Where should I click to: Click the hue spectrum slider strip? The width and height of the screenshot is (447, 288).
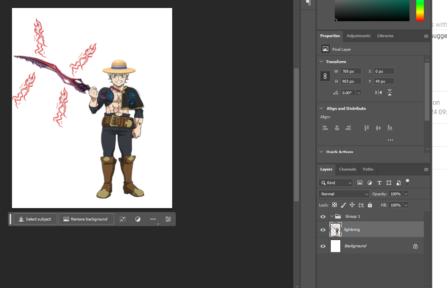(x=420, y=10)
